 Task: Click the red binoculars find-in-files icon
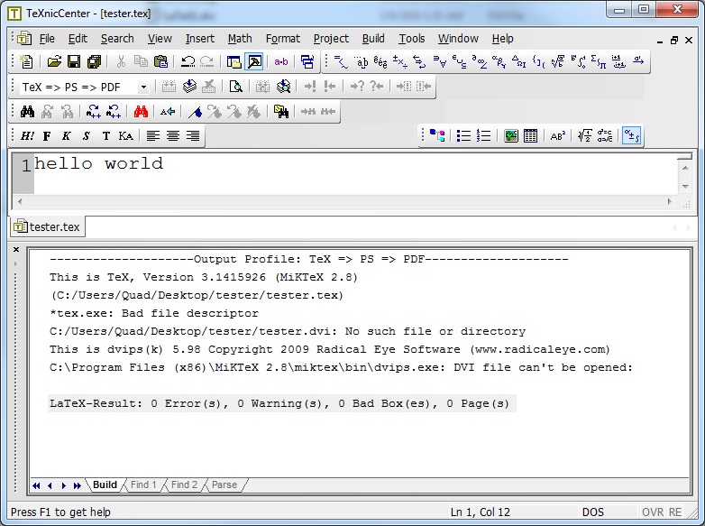[x=141, y=111]
